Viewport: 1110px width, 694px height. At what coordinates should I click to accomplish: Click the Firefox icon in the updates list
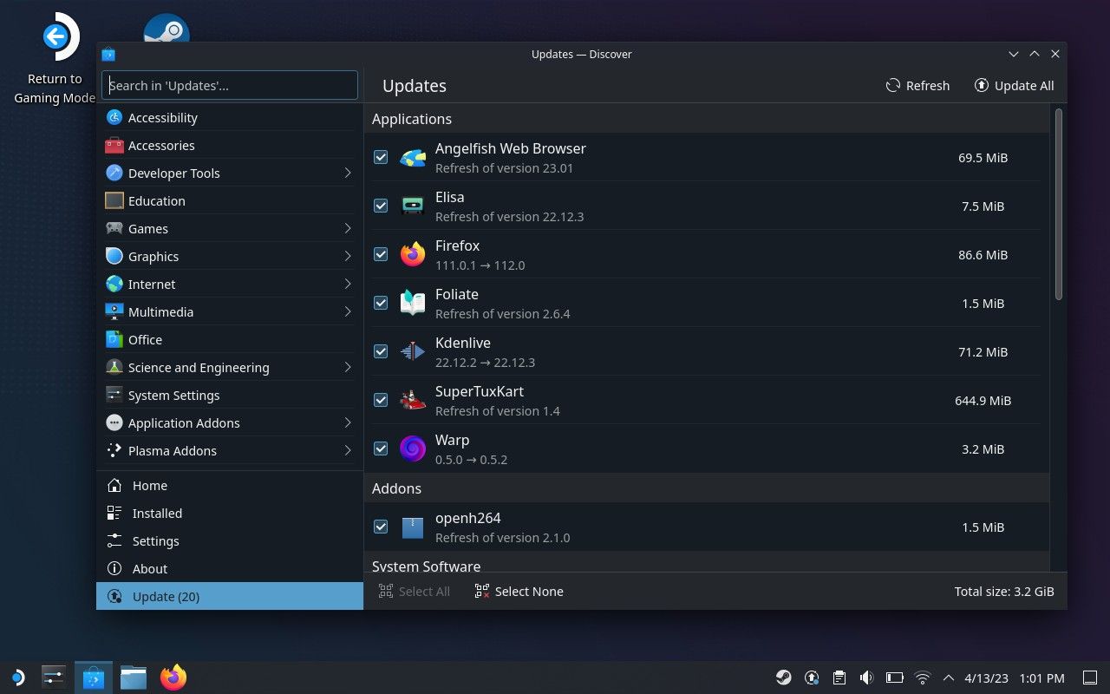[413, 255]
